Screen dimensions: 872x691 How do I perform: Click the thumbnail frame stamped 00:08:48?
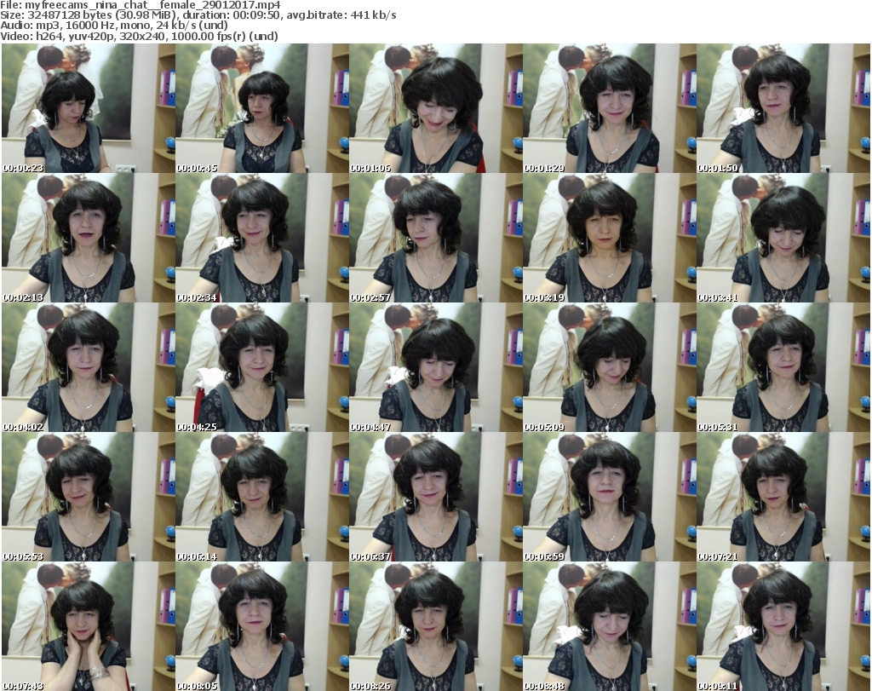610,626
